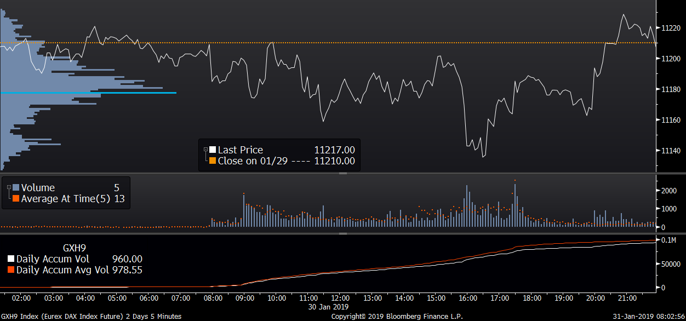This screenshot has height=321, width=686.
Task: Click the 978.55 average volume value
Action: coord(127,270)
